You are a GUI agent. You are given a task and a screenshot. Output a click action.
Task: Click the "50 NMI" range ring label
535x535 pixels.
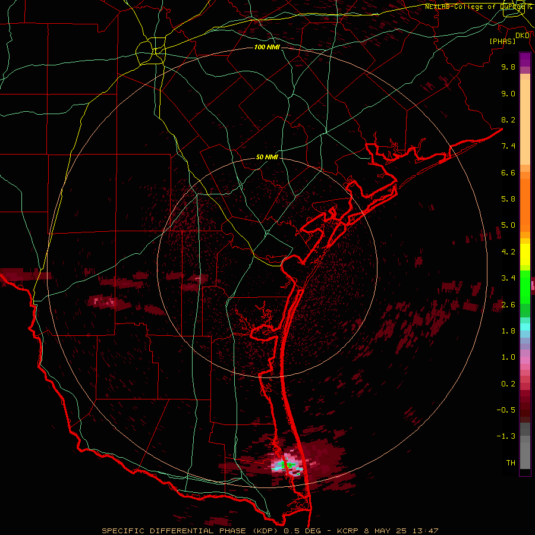point(267,158)
